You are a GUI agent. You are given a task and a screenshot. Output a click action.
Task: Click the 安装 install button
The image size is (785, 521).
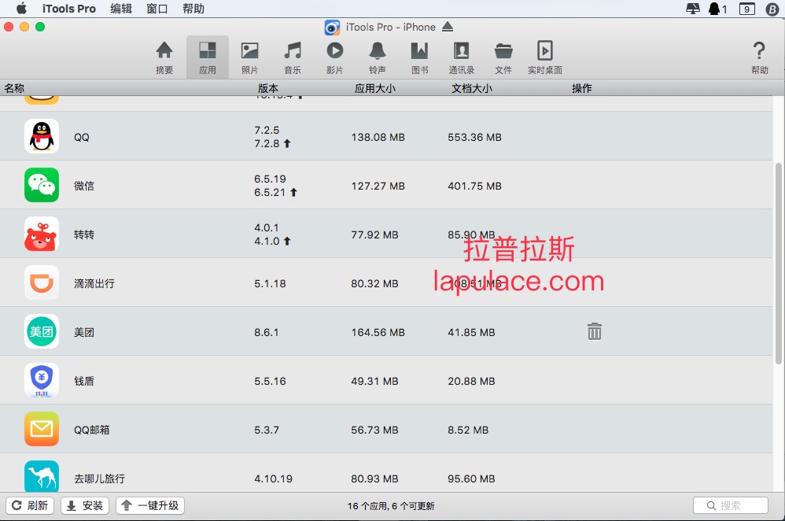click(85, 505)
